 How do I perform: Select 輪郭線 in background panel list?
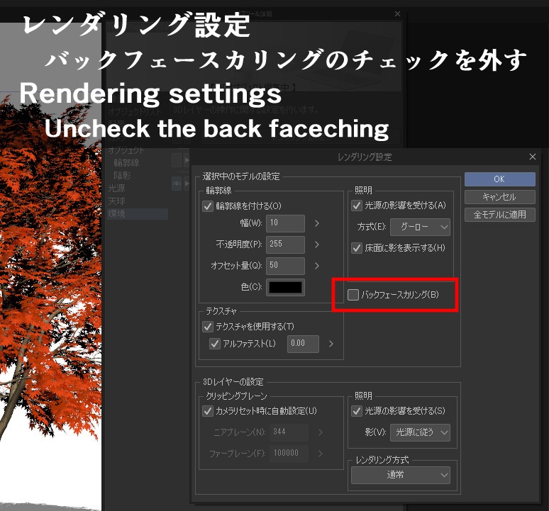126,162
